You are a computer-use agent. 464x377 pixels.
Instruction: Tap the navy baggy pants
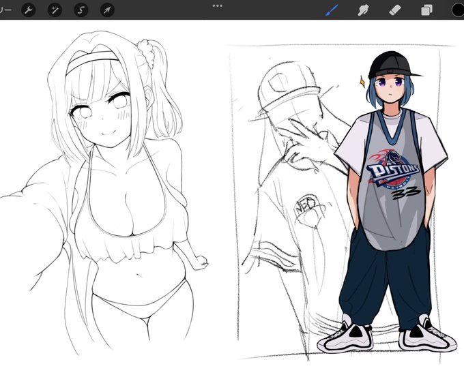(385, 281)
